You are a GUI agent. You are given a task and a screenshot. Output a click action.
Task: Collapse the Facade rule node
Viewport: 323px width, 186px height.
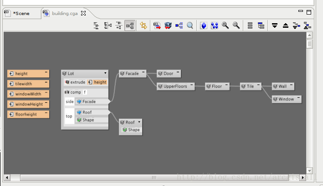point(144,72)
